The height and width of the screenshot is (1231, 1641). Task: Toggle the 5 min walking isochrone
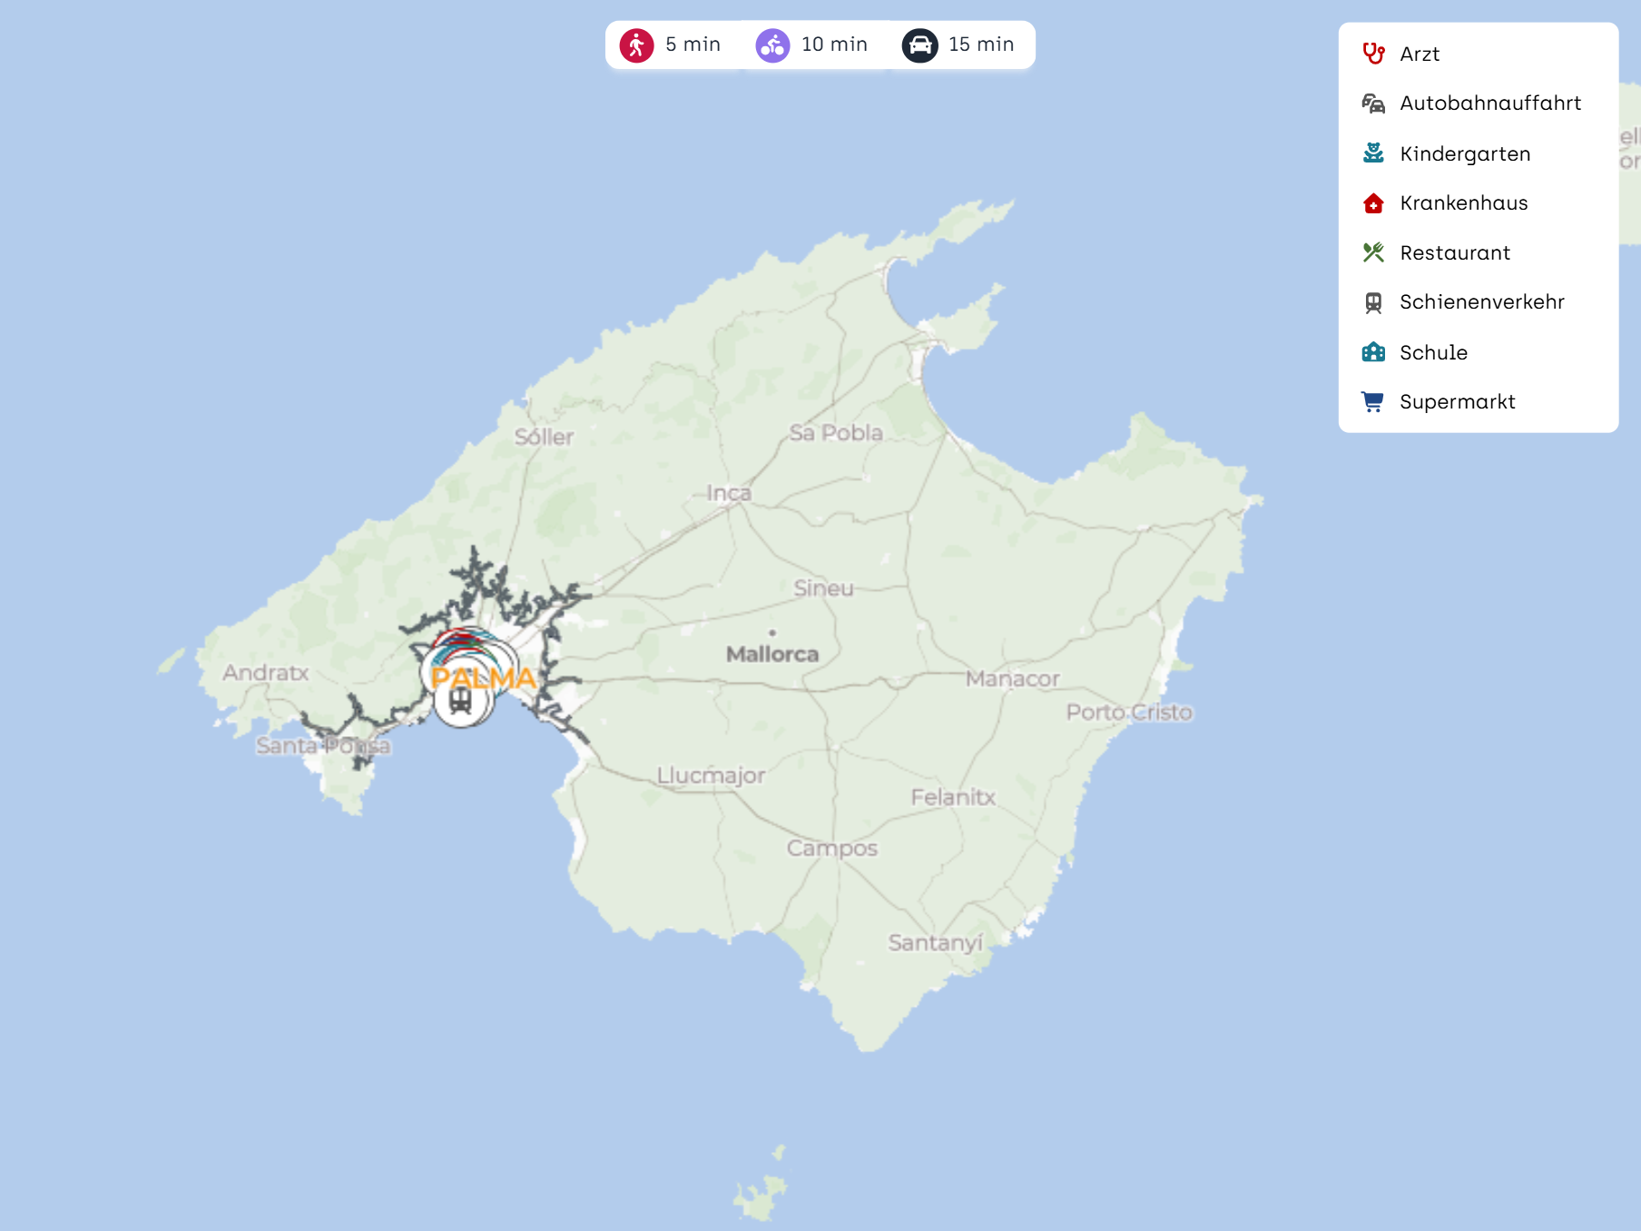click(x=672, y=44)
